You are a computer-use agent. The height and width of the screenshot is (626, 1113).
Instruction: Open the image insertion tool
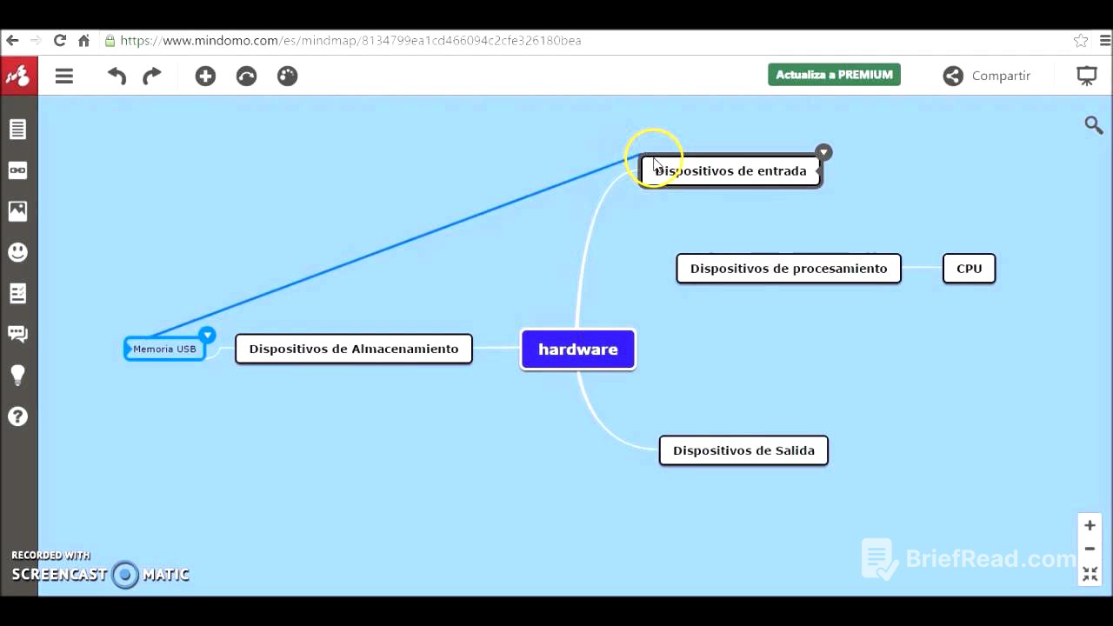click(17, 210)
